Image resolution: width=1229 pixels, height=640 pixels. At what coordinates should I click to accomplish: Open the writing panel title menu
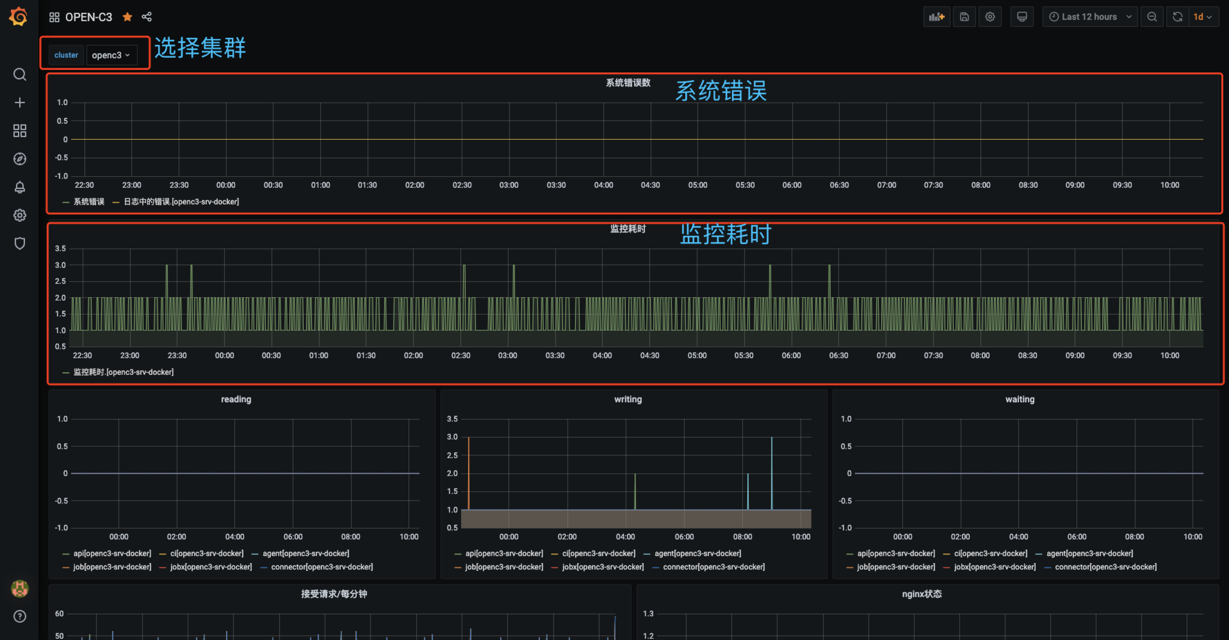click(x=628, y=399)
